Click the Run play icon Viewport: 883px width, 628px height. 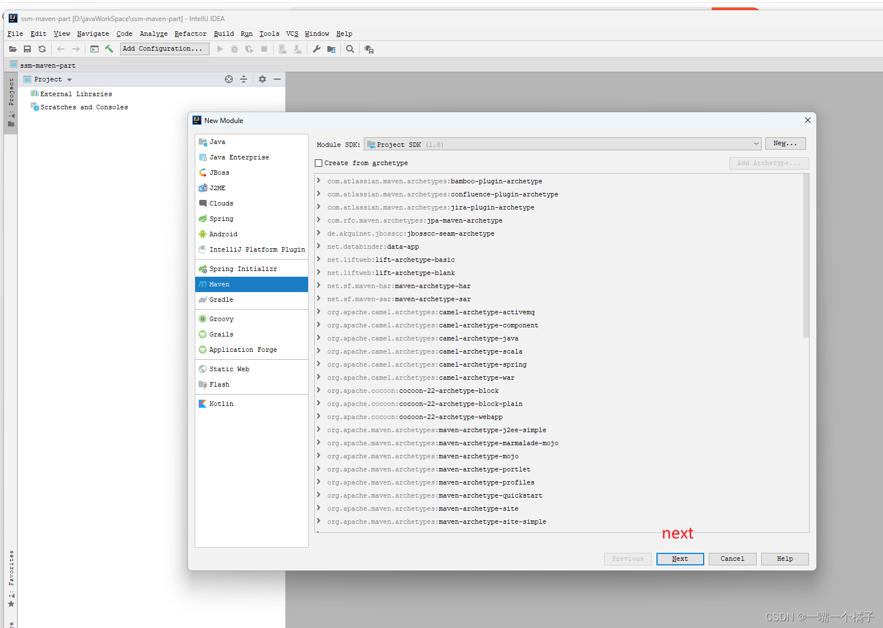point(220,49)
